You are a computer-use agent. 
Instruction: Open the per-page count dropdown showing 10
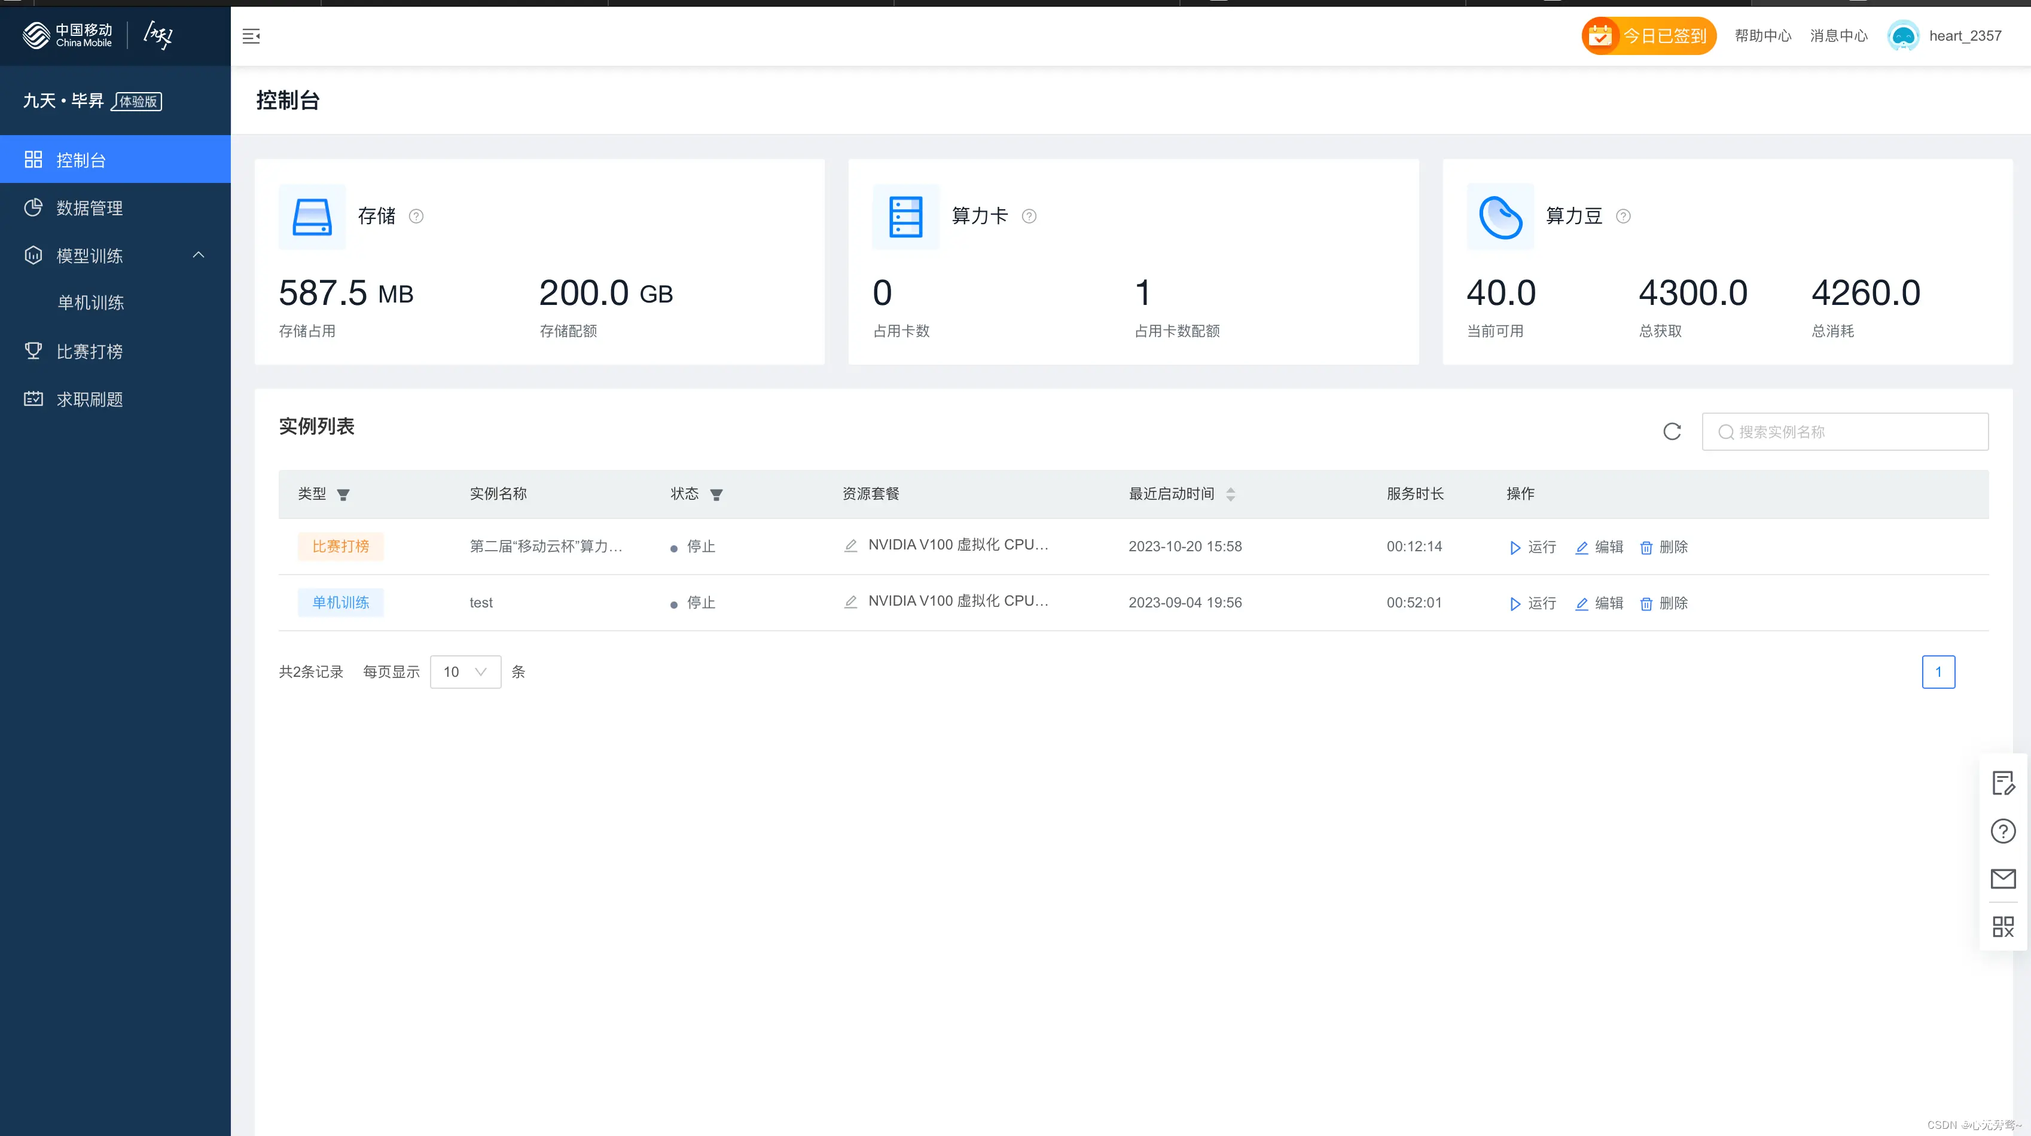click(465, 671)
